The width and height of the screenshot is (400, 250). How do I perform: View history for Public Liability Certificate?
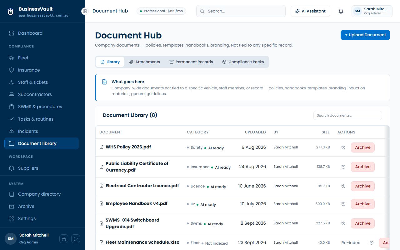tap(343, 167)
